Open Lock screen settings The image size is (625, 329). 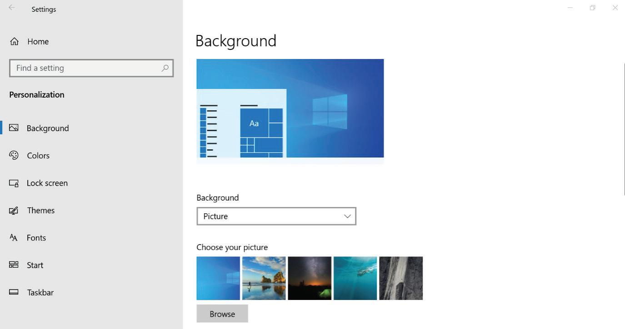tap(91, 183)
